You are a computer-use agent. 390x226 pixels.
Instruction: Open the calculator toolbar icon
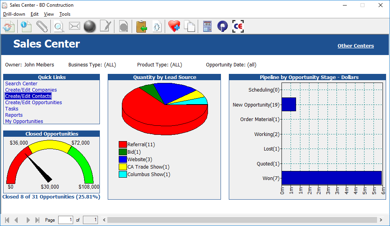pos(207,26)
